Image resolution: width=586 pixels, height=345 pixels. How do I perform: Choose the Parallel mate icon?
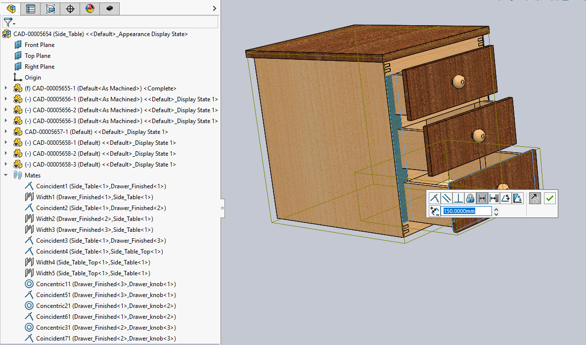447,198
